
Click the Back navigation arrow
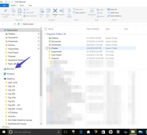(x=3, y=24)
